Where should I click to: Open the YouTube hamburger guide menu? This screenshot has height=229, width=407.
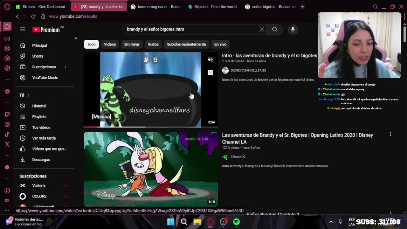[x=23, y=29]
